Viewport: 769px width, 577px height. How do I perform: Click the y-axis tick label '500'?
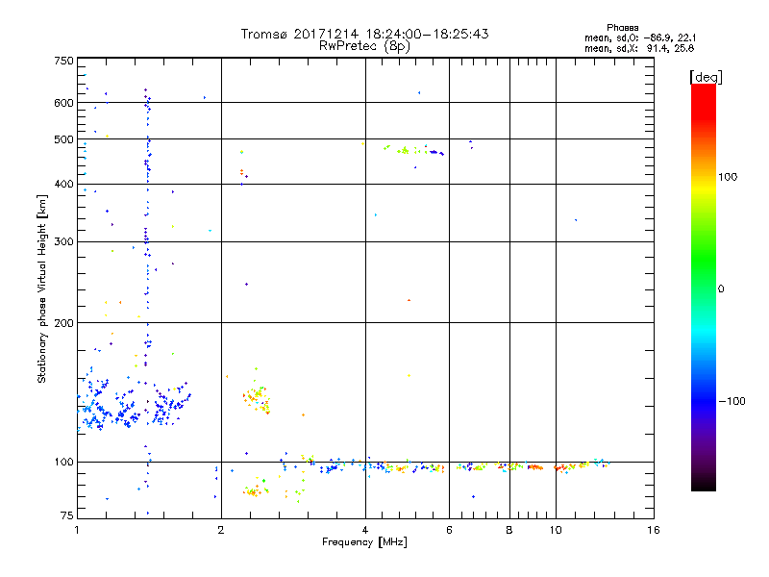63,139
